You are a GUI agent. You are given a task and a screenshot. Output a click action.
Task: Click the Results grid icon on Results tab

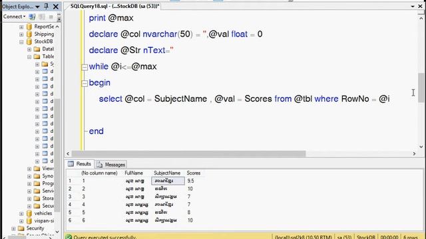click(71, 164)
